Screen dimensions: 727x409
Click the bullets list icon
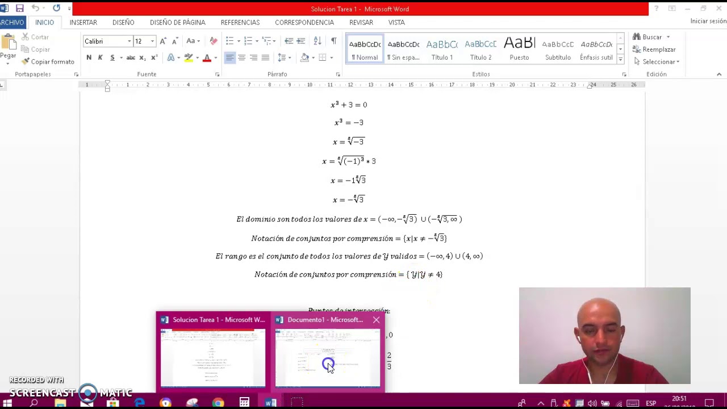(229, 41)
